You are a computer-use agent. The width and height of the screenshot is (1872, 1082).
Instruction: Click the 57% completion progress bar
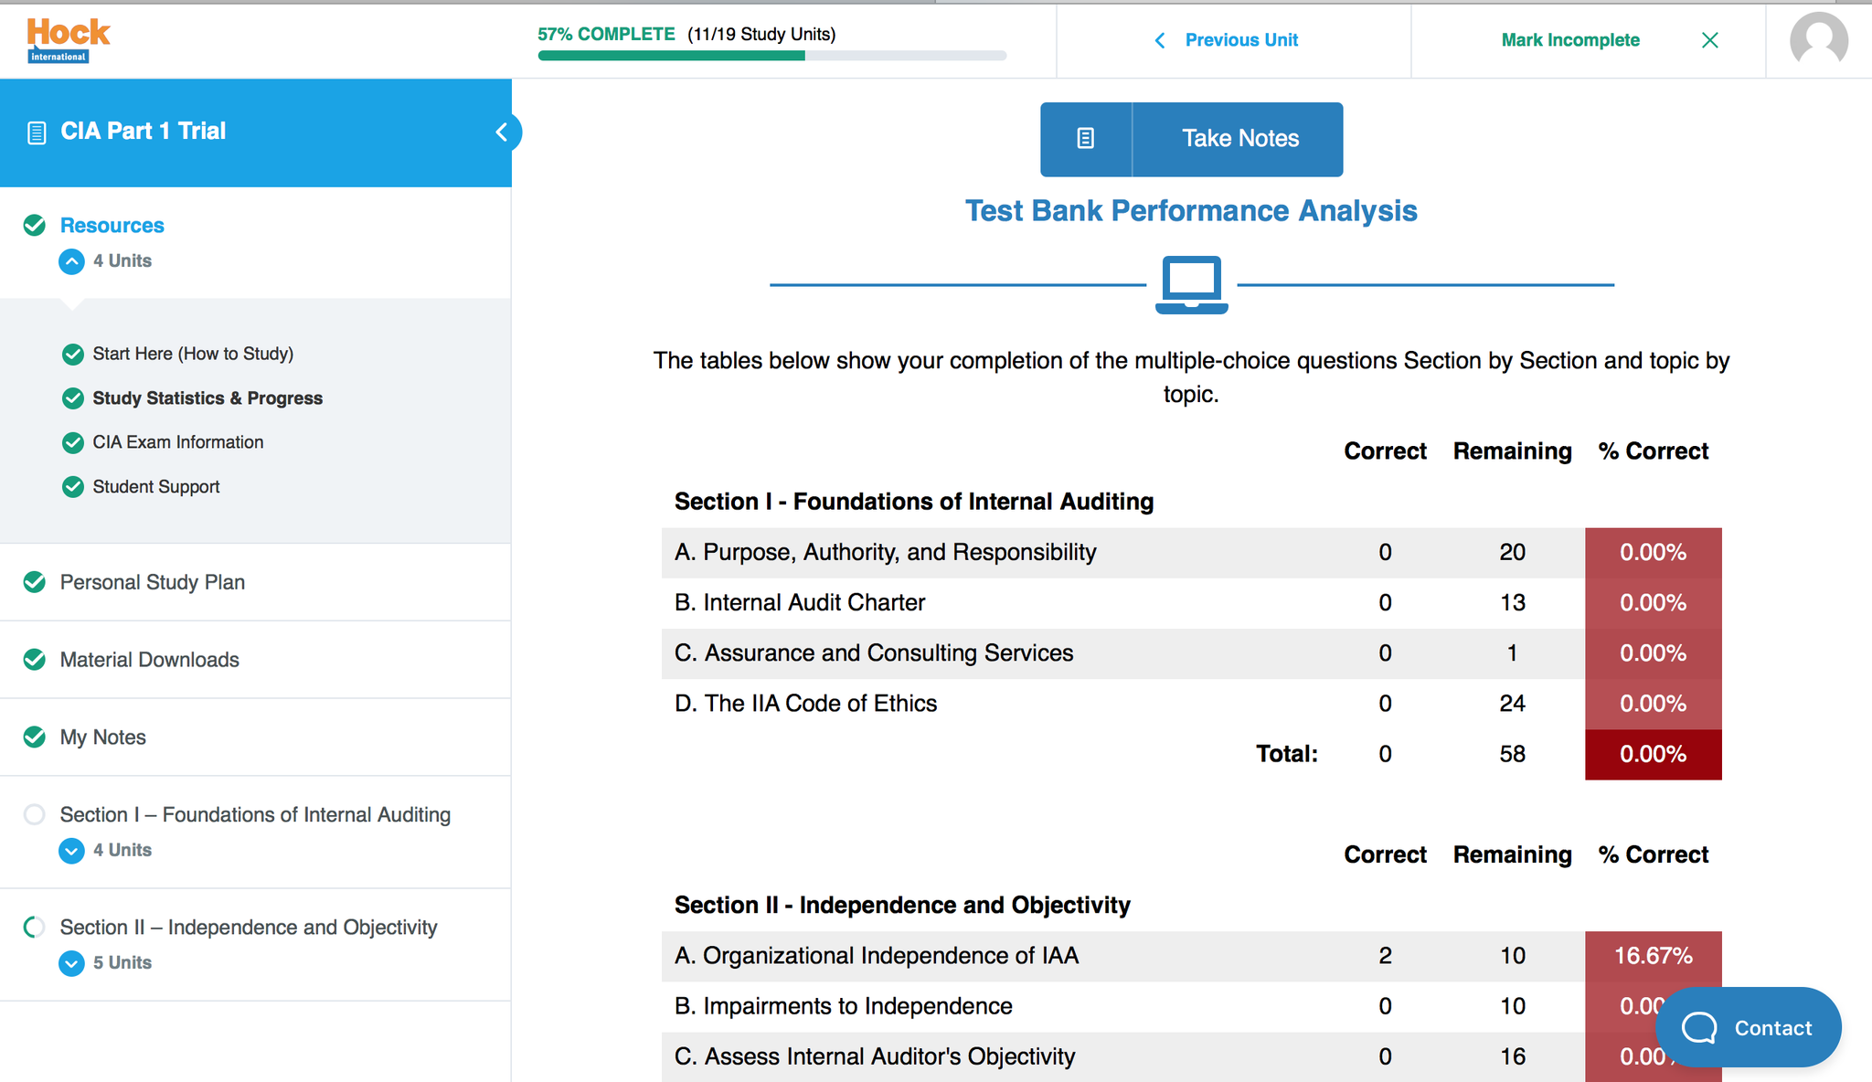pyautogui.click(x=771, y=55)
